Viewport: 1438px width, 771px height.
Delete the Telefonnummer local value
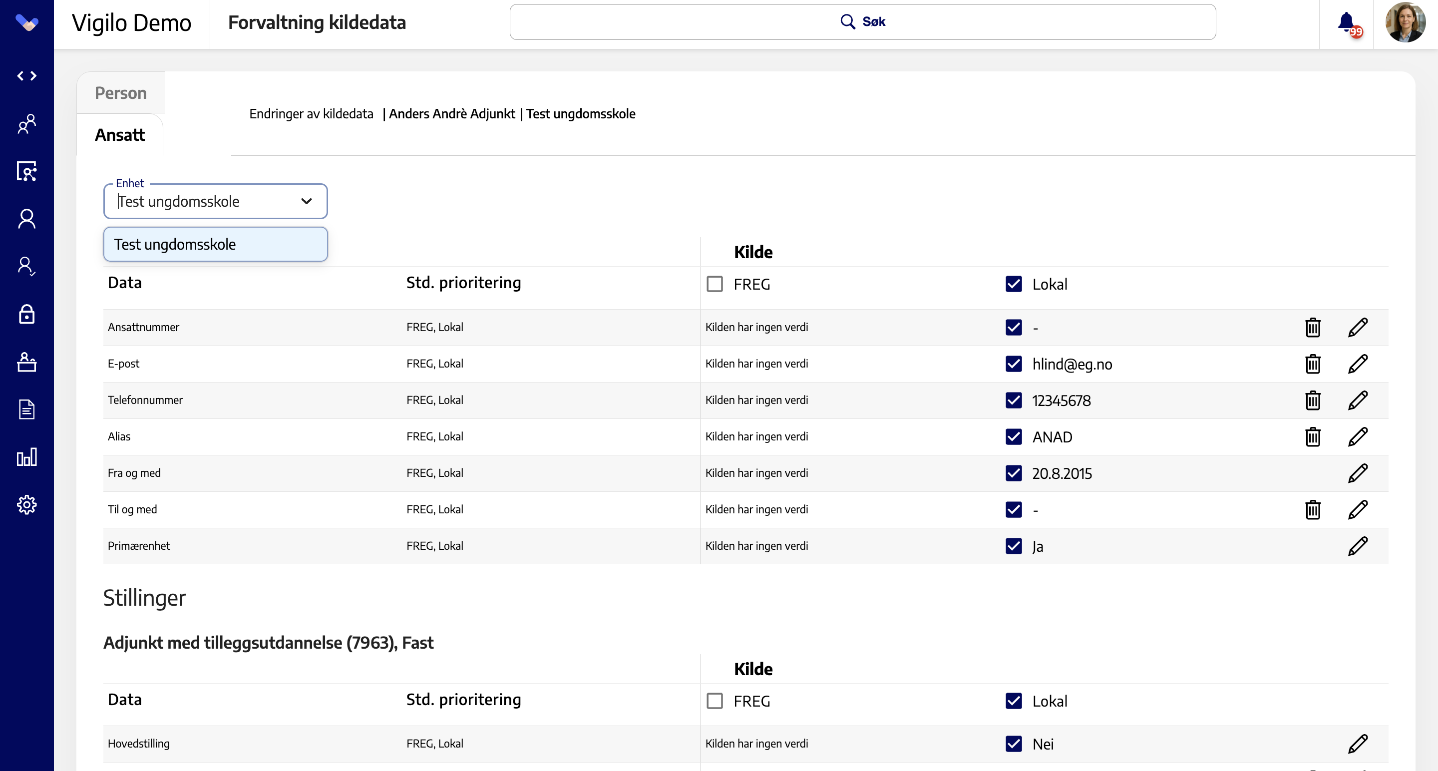point(1312,400)
